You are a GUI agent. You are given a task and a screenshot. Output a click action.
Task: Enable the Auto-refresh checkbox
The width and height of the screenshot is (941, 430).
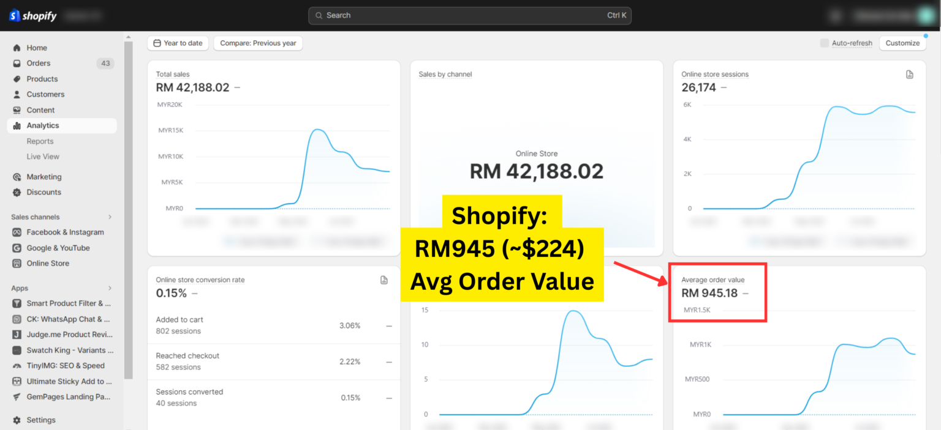825,43
